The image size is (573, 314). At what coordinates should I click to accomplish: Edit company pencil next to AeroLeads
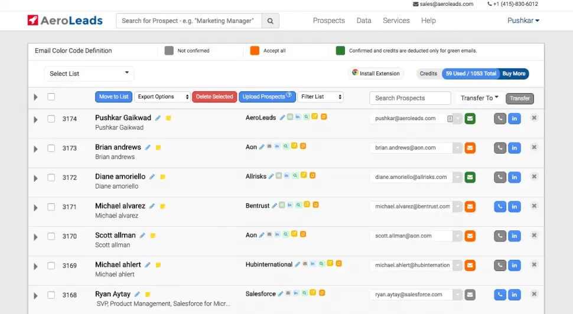(x=282, y=118)
